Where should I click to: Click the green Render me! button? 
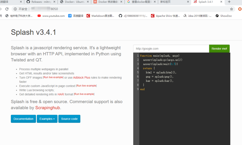click(x=219, y=49)
